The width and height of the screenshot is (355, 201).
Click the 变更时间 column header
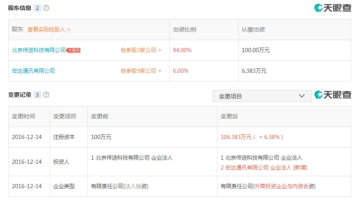click(23, 116)
